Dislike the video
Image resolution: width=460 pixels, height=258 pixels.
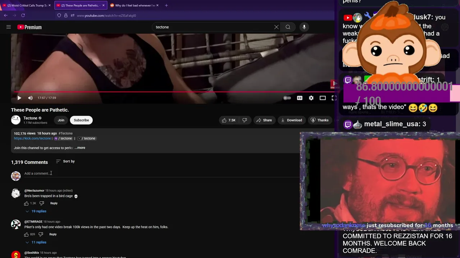click(x=245, y=120)
